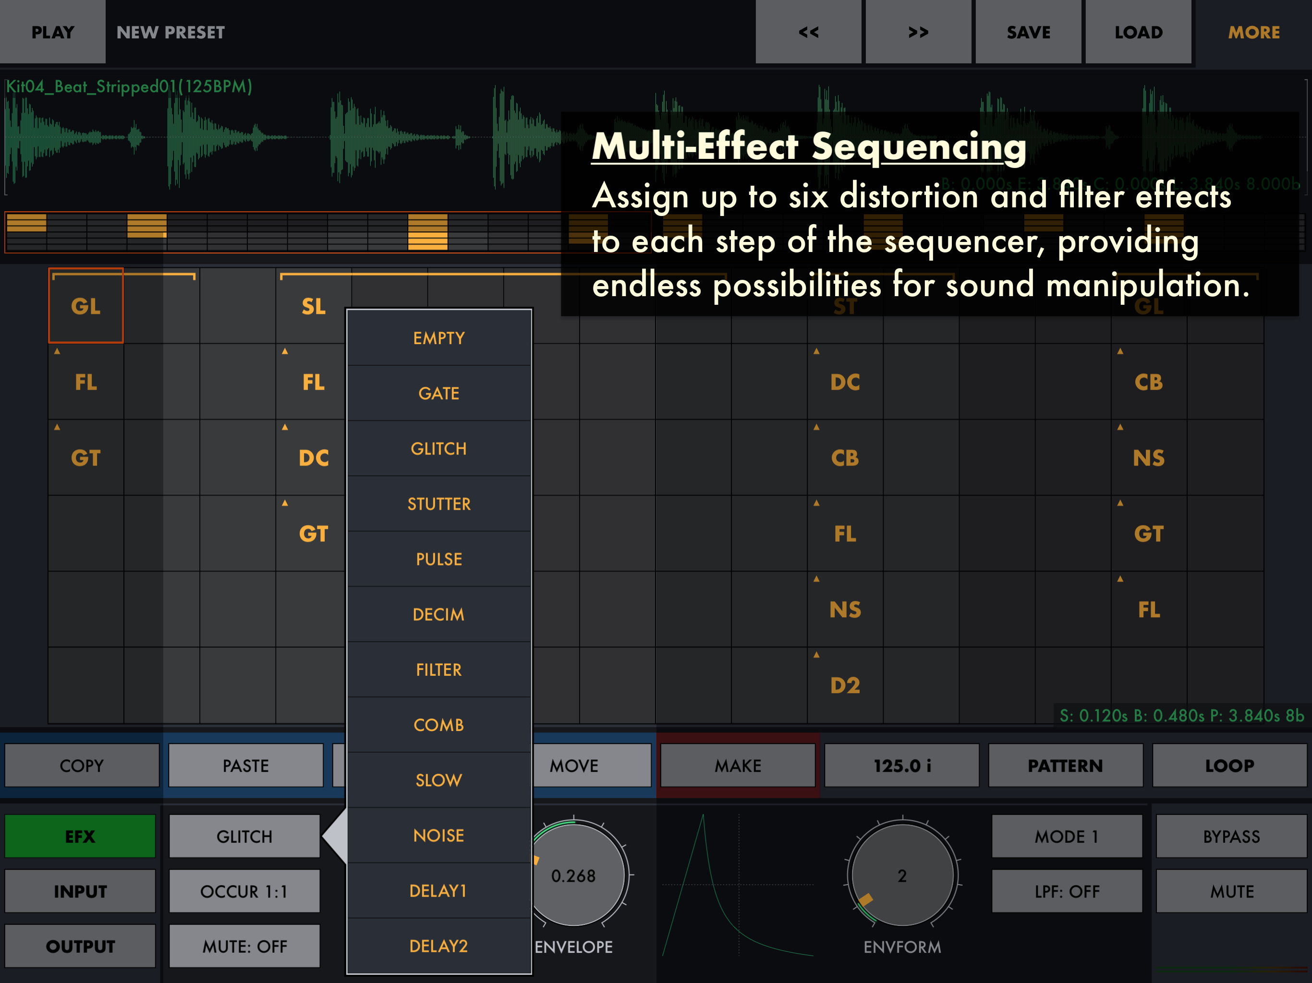Paste the step with PASTE
The height and width of the screenshot is (983, 1312).
pos(245,766)
